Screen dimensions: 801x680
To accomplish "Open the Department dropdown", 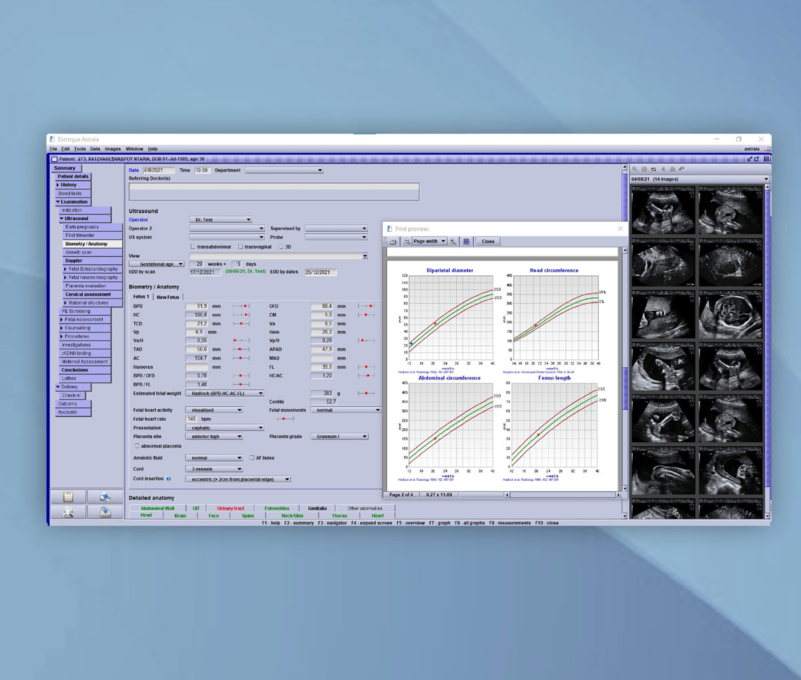I will (x=284, y=170).
